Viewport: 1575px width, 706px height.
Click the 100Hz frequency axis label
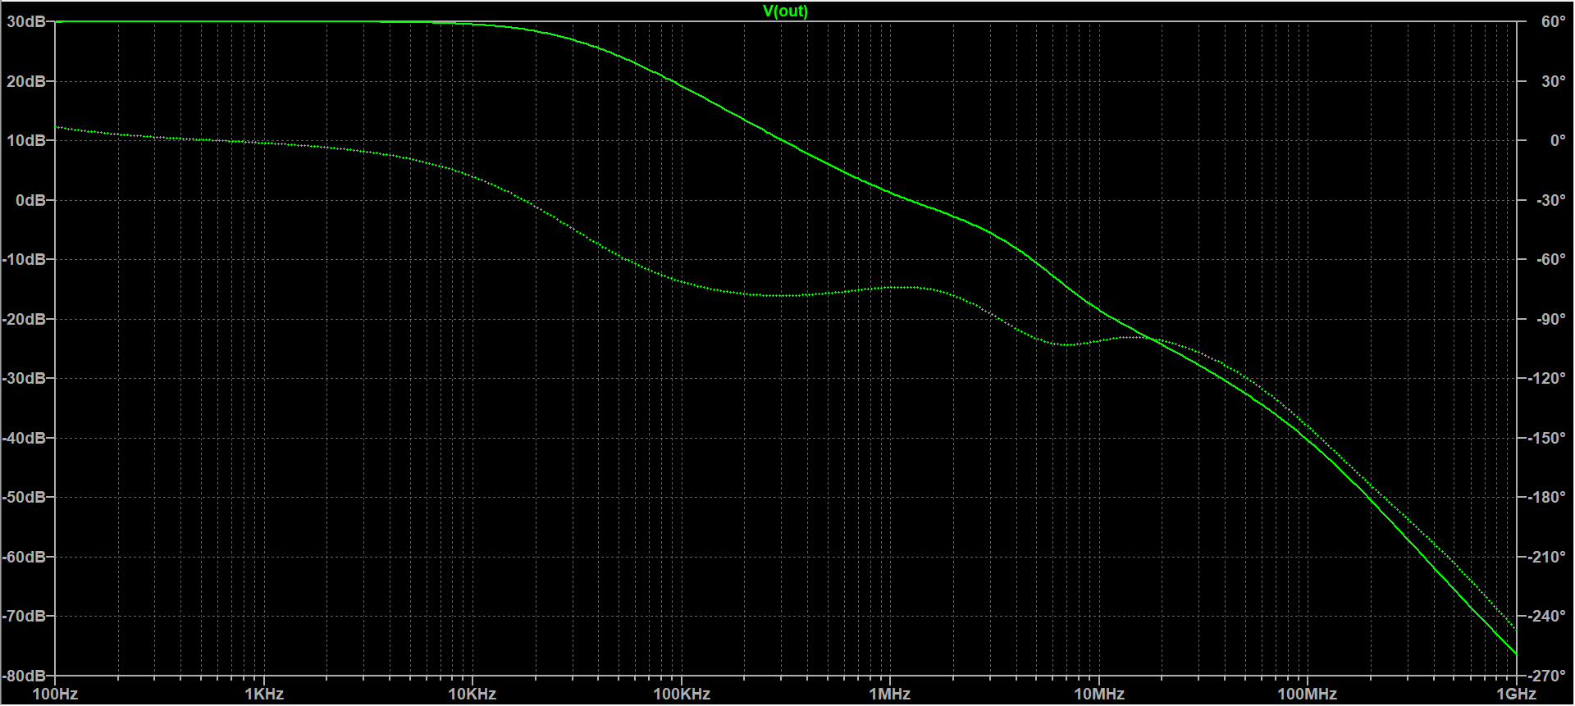coord(55,695)
